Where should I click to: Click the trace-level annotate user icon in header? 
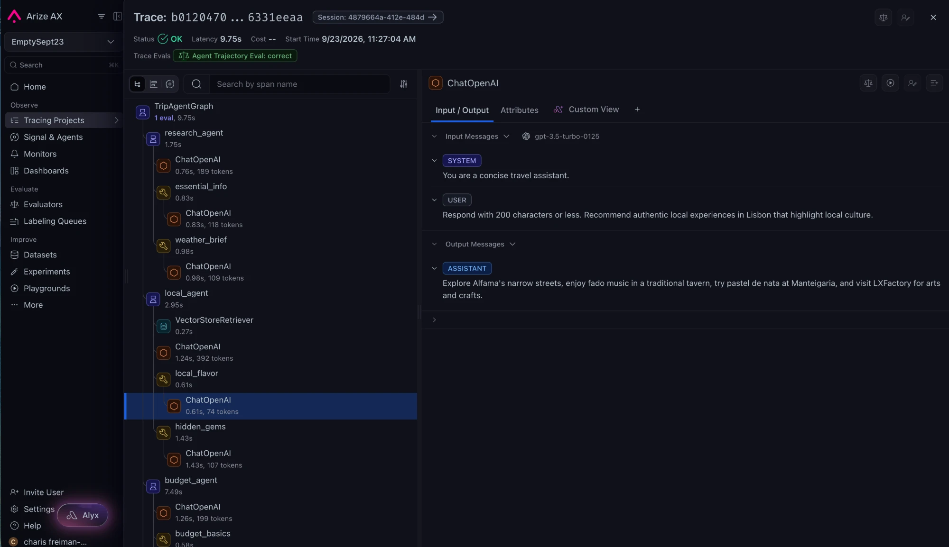pyautogui.click(x=905, y=18)
